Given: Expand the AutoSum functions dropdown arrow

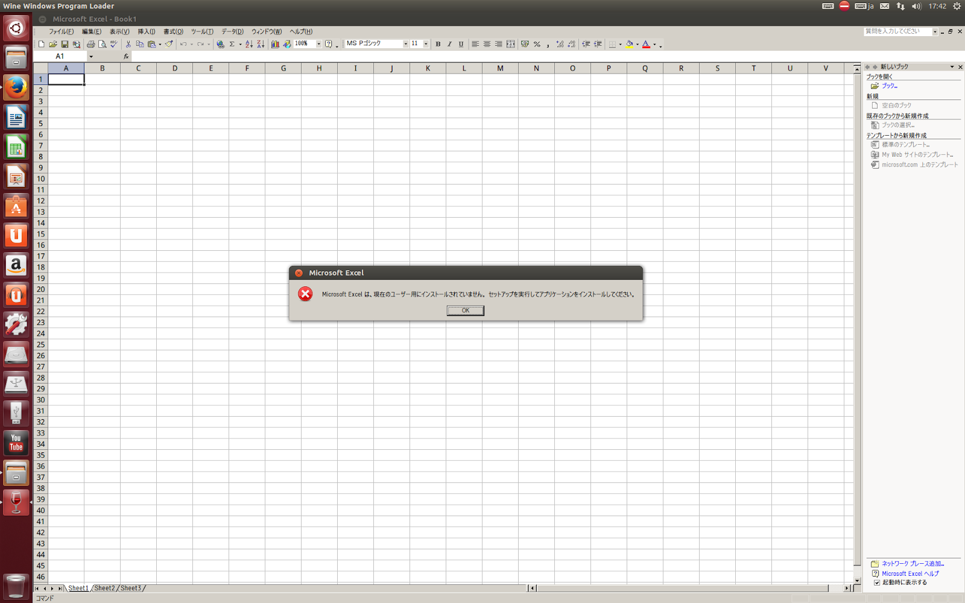Looking at the screenshot, I should (x=239, y=44).
